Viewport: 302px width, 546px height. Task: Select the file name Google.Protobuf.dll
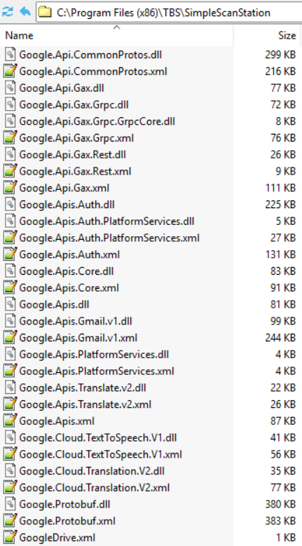click(x=64, y=505)
